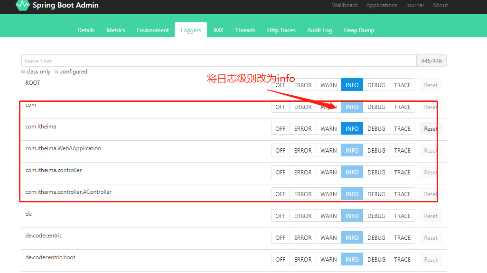487x273 pixels.
Task: Set ROOT logger to OFF
Action: point(281,85)
